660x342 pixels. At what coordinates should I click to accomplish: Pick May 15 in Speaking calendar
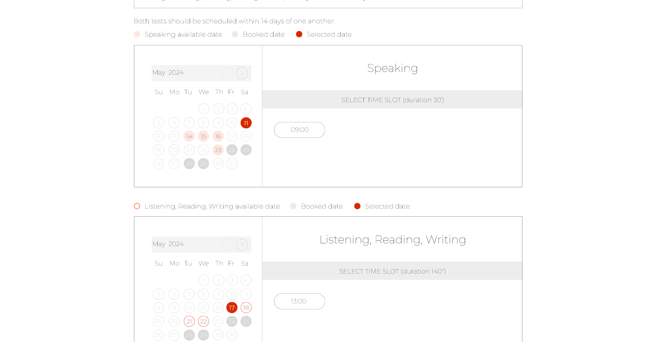tap(203, 136)
